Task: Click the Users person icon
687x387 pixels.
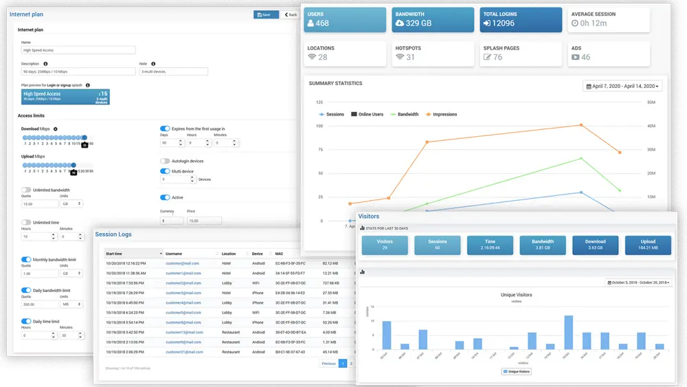Action: pos(311,23)
